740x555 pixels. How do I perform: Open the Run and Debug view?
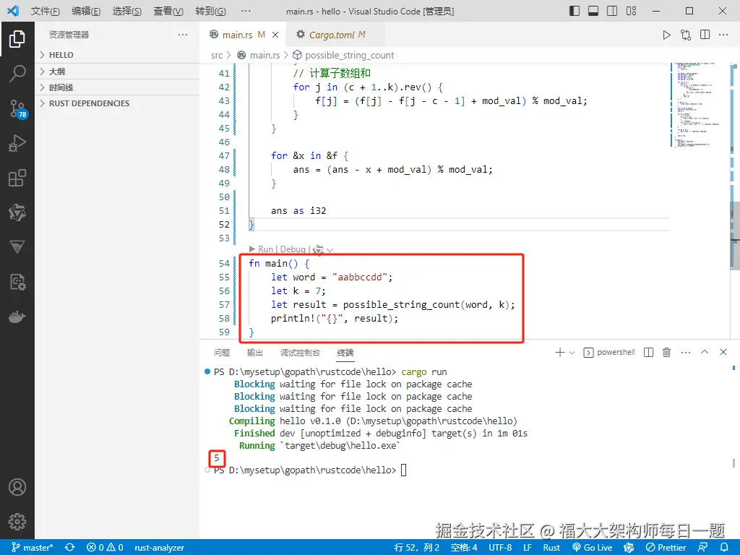pos(17,143)
